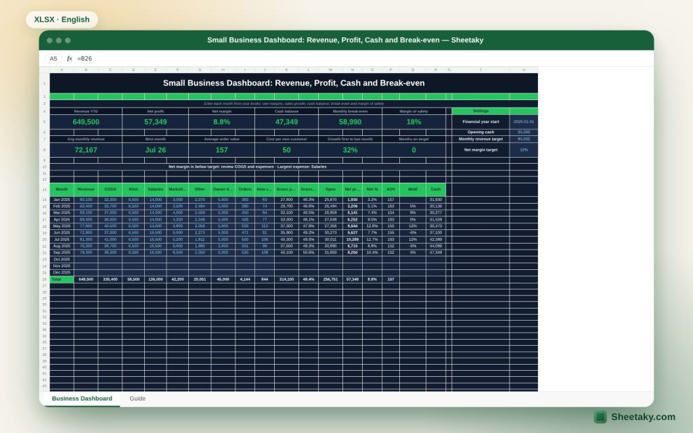Switch to the Guide sheet tab

(137, 398)
